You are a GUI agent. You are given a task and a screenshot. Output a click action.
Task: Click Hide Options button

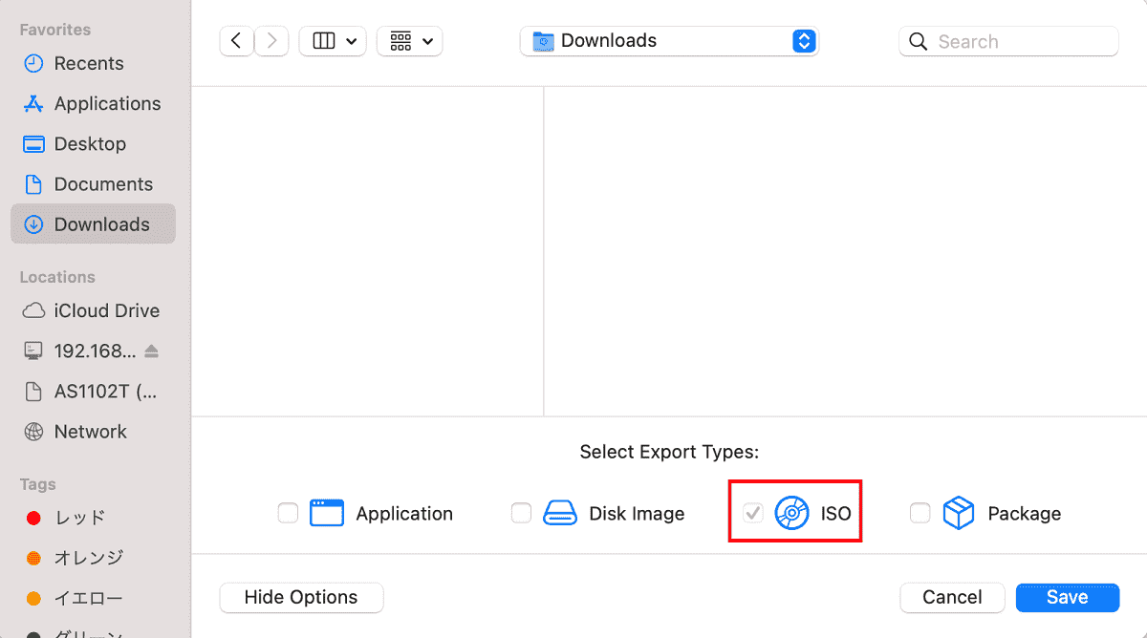(x=301, y=598)
